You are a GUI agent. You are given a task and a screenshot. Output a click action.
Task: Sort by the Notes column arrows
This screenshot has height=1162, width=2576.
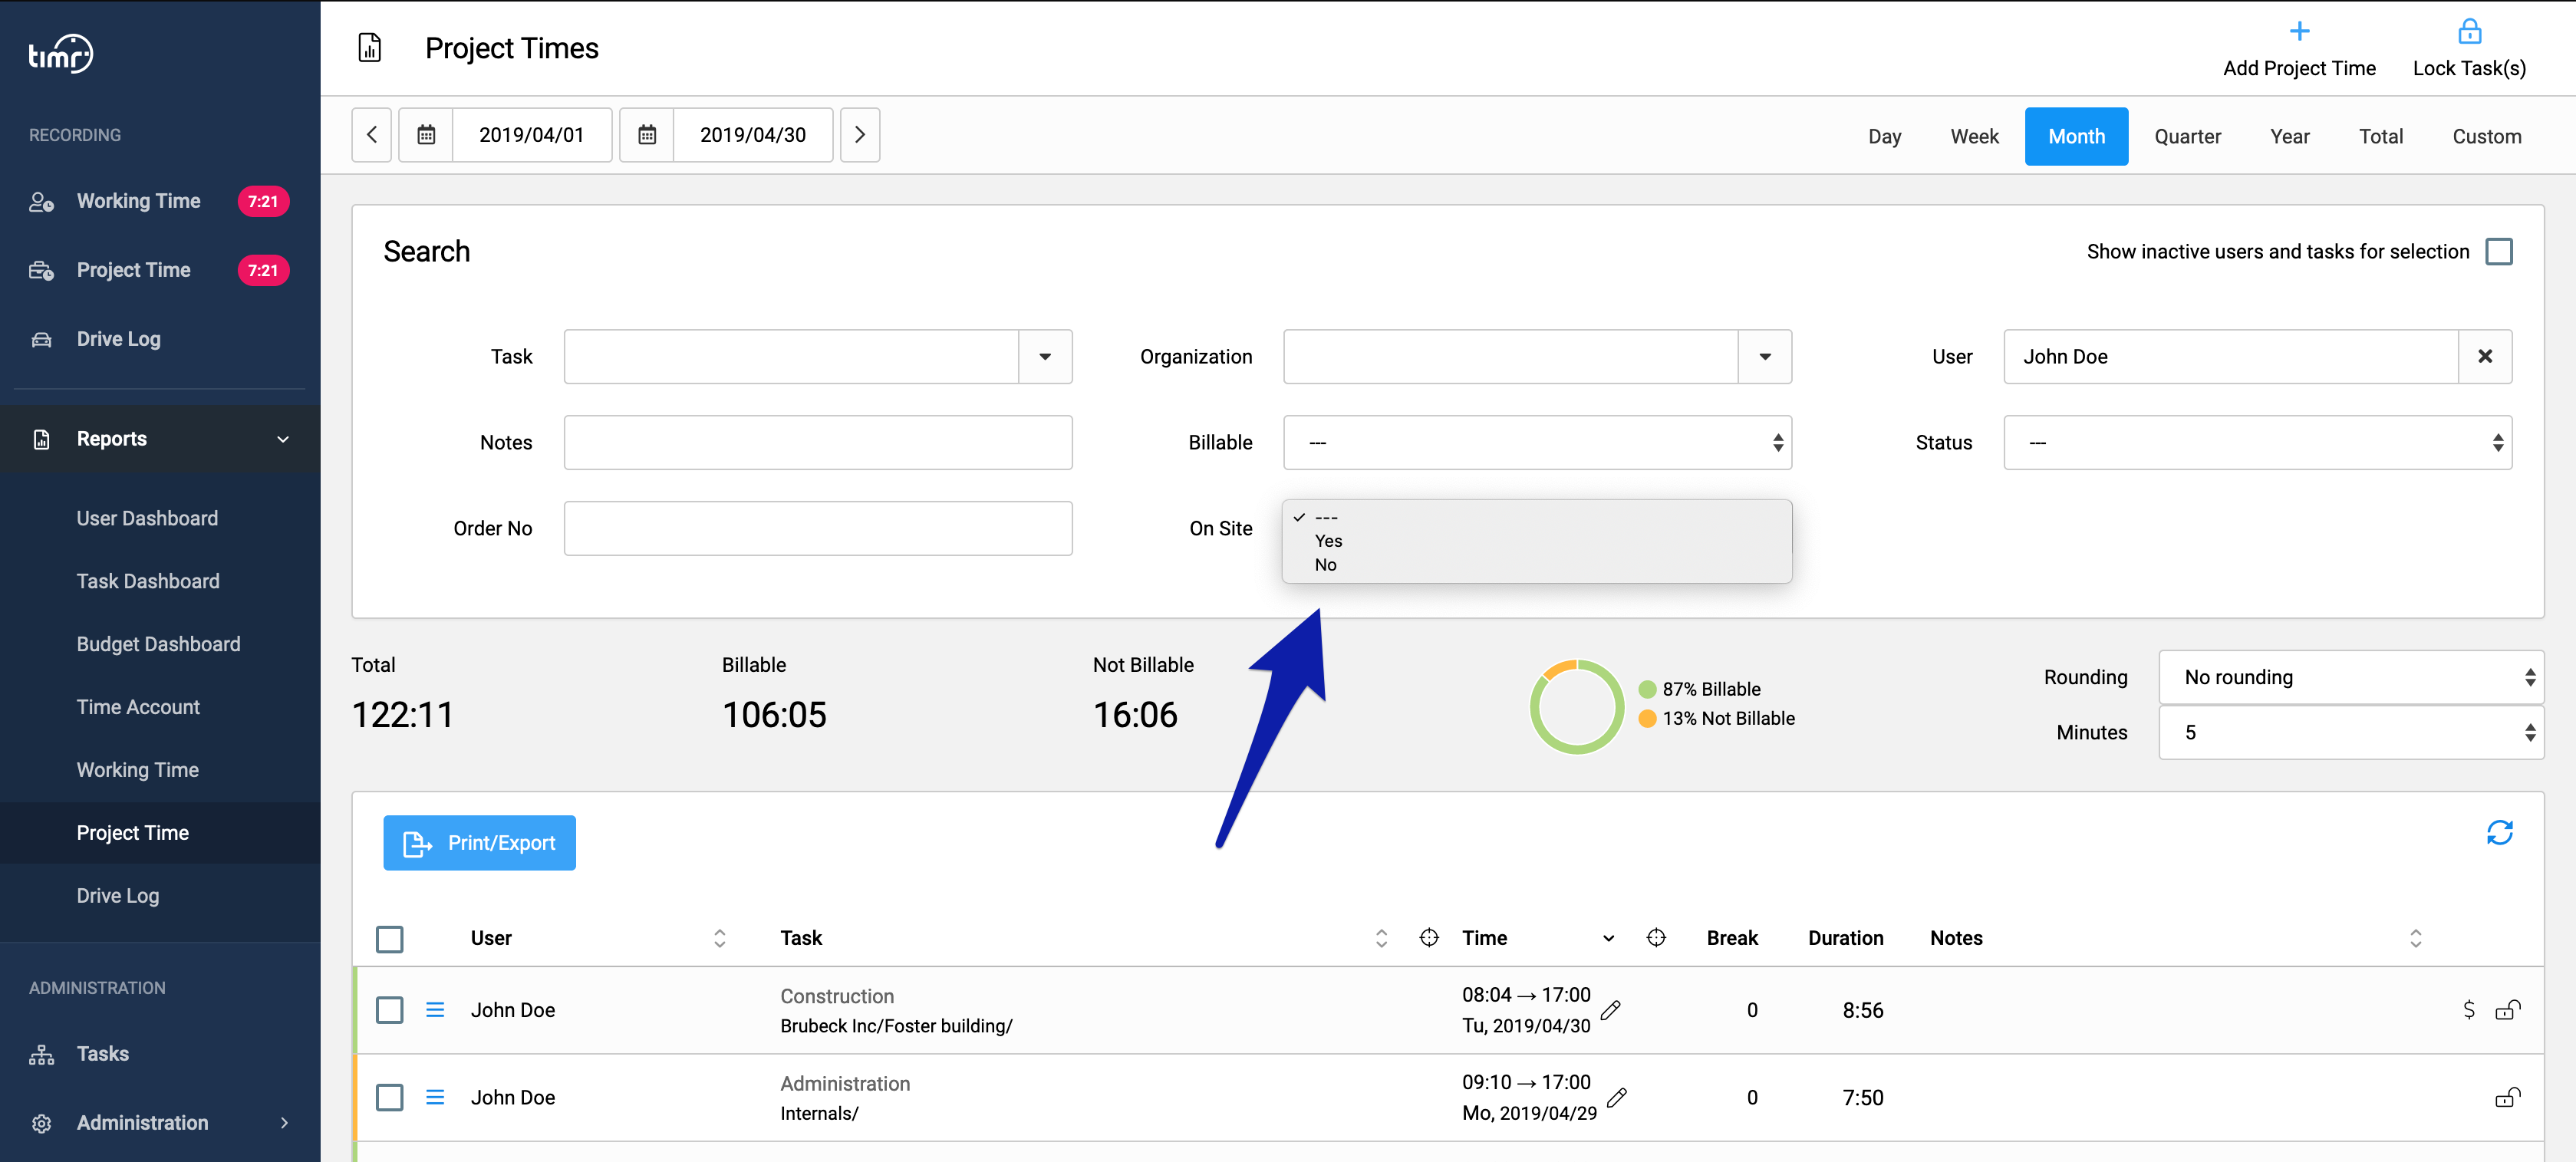click(2415, 937)
